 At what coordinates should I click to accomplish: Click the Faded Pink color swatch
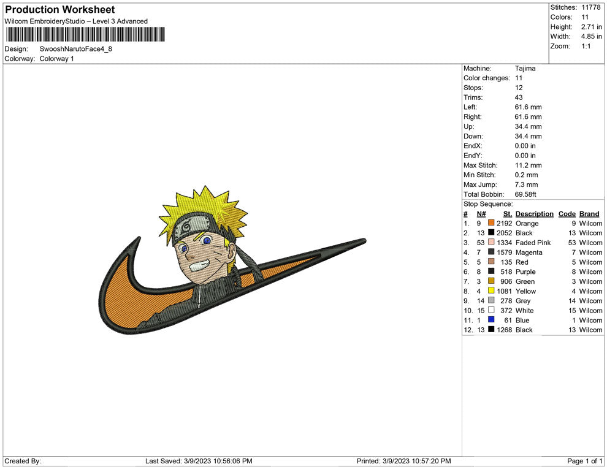tap(491, 242)
